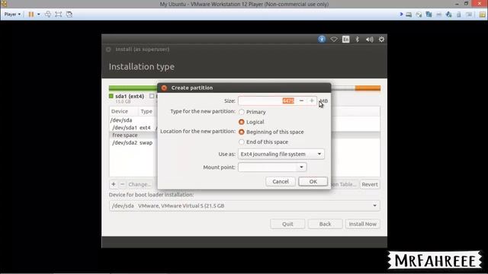The image size is (488, 274).
Task: Open Ubuntu accessibility indicator menu
Action: 322,40
